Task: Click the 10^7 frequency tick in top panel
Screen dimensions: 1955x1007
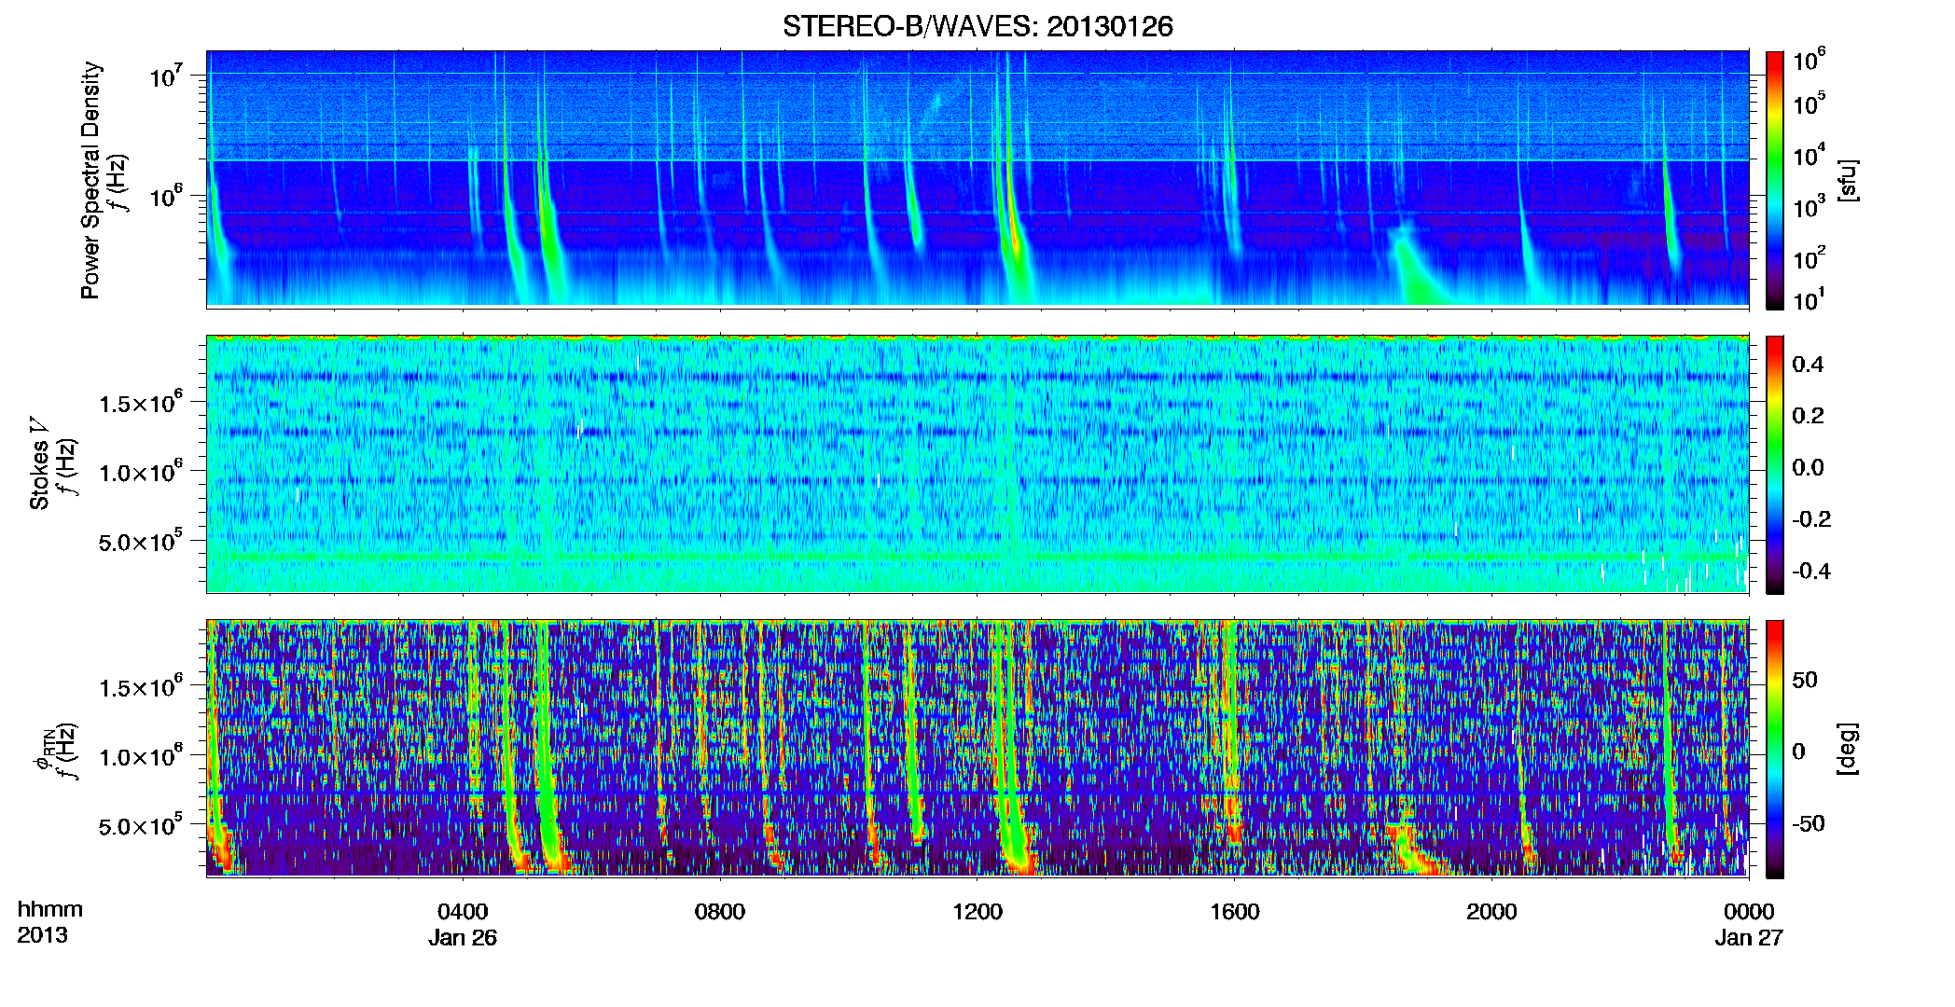Action: point(166,76)
